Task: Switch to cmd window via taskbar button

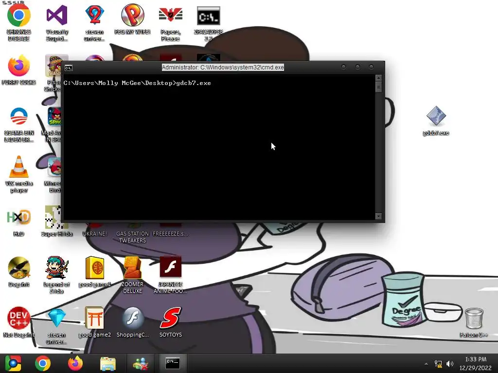Action: 173,363
